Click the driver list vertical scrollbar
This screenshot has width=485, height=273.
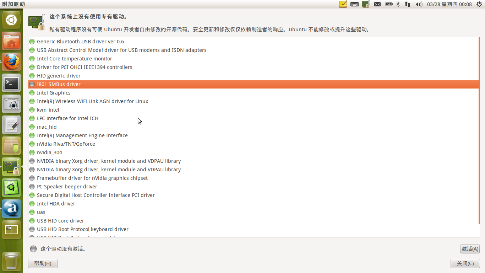tap(479, 131)
